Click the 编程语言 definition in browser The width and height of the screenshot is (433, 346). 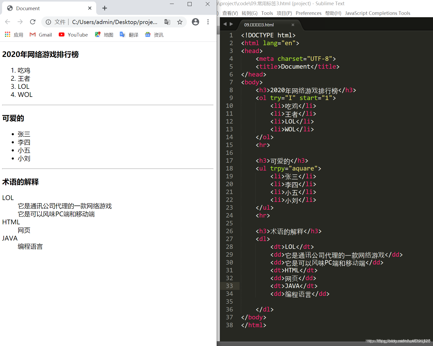point(30,247)
